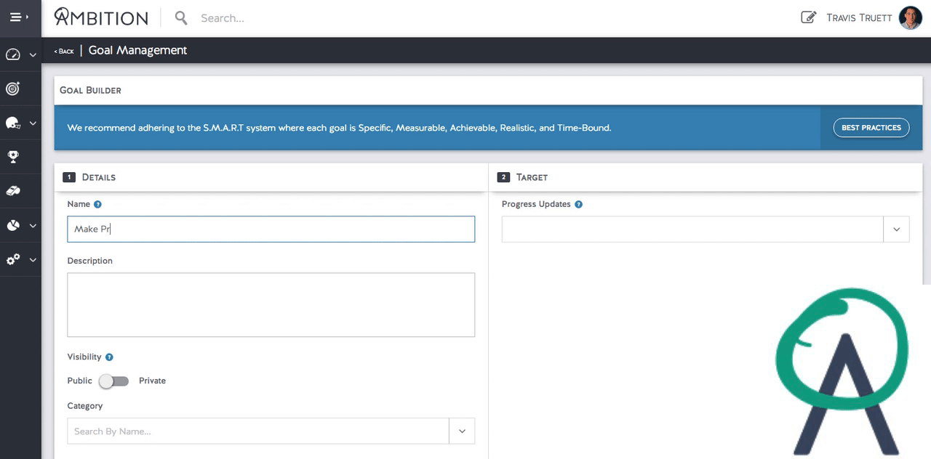Expand the chevron beside the dashboard icon
This screenshot has width=931, height=459.
click(x=33, y=55)
